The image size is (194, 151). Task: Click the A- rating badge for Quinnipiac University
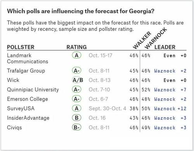(76, 90)
